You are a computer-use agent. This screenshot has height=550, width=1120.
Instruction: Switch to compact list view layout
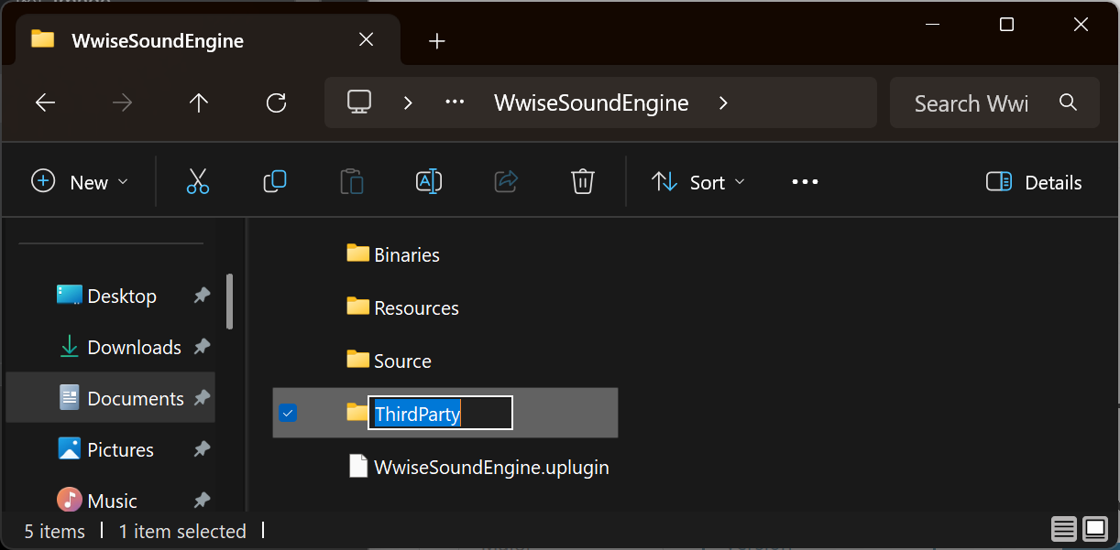[1063, 529]
